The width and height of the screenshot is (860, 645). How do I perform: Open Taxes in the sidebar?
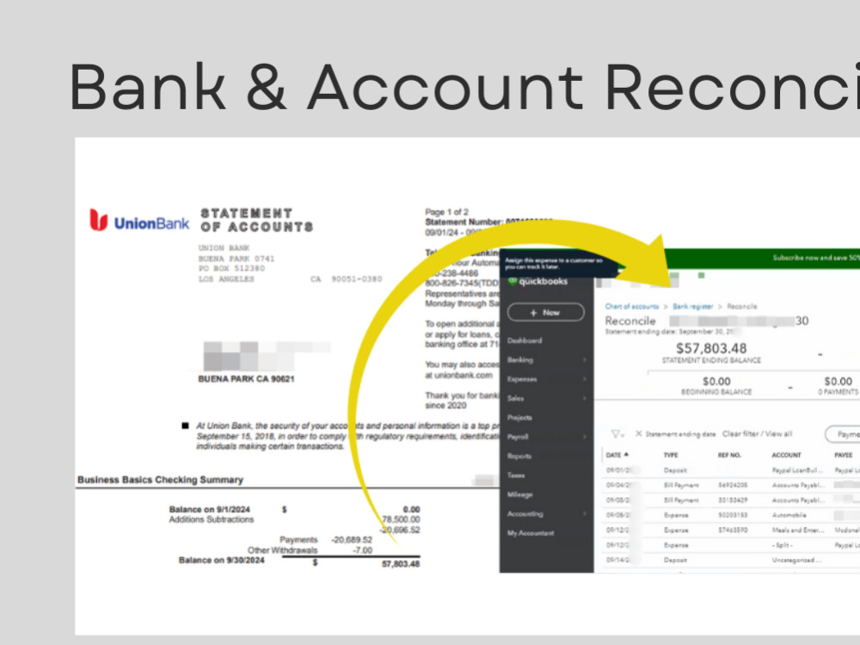coord(515,475)
